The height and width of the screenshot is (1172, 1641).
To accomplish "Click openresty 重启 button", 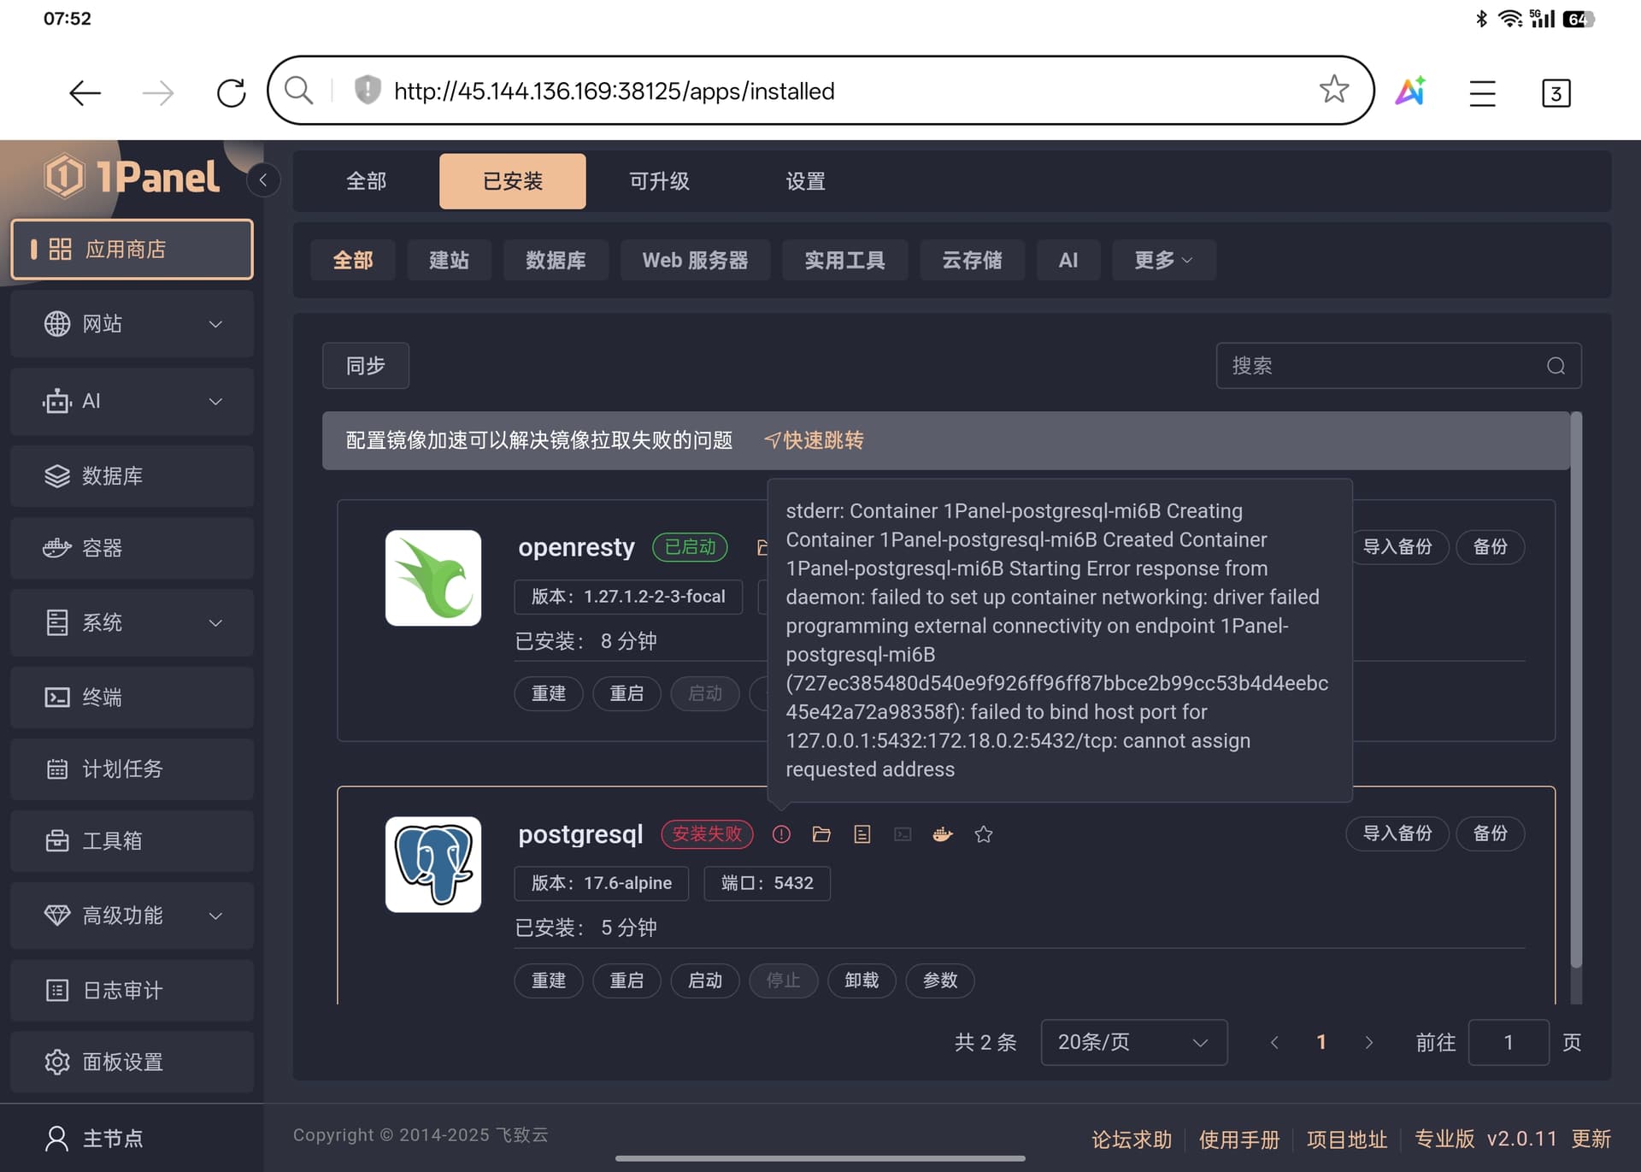I will 626,693.
